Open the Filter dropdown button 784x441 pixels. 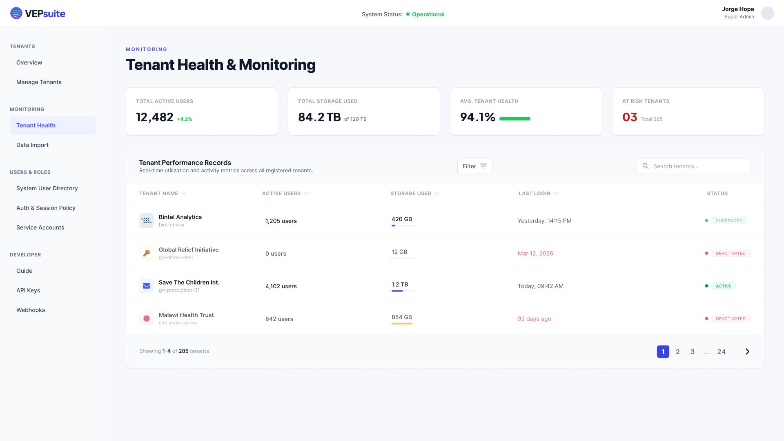click(475, 166)
